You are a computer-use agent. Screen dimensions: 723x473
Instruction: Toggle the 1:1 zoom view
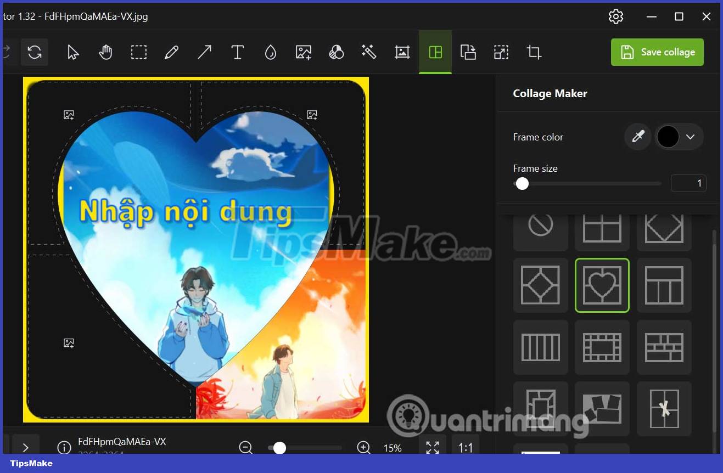(x=466, y=447)
